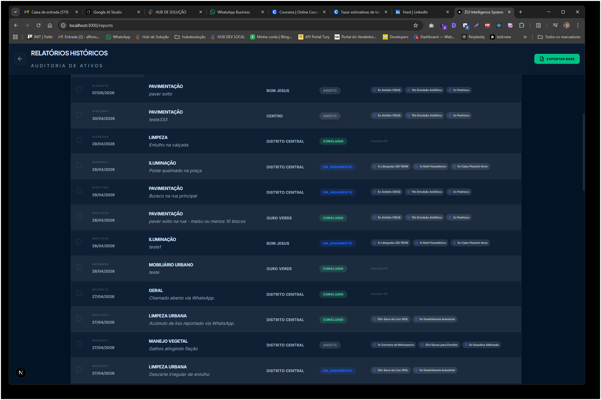Tick the checkbox for the teste333 row
Screen dimensions: 601x400
[x=79, y=115]
